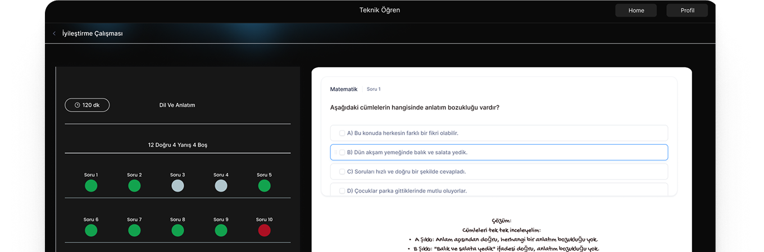764x252 pixels.
Task: Check option D about Çocuklar parka
Action: click(342, 191)
